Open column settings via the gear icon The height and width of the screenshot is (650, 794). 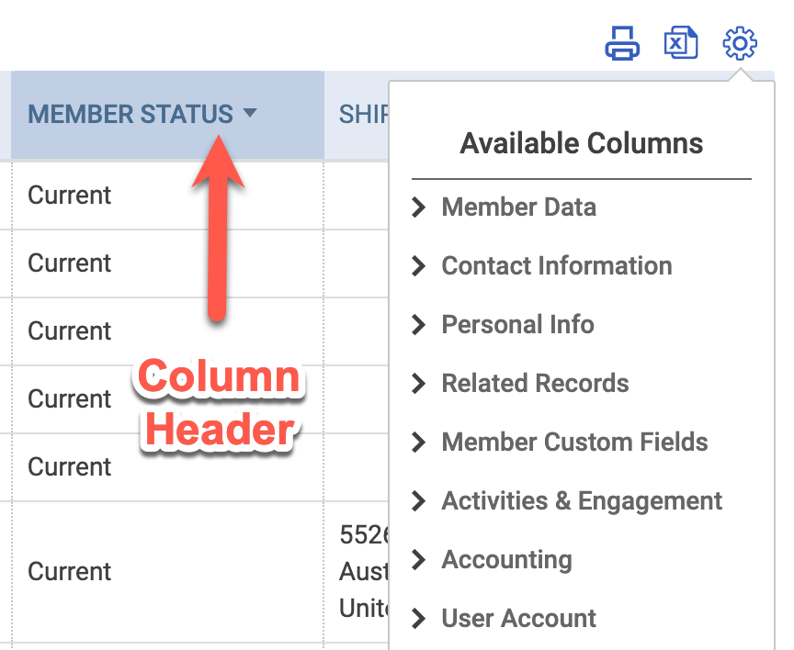coord(740,43)
